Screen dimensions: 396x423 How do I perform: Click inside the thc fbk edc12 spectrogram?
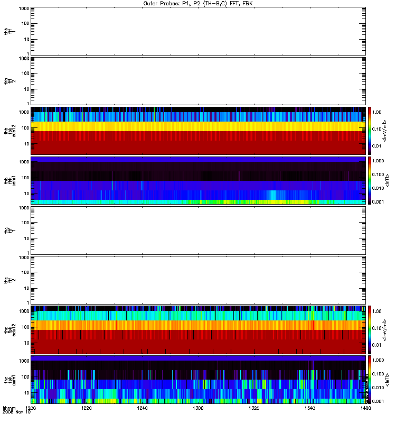pyautogui.click(x=198, y=330)
